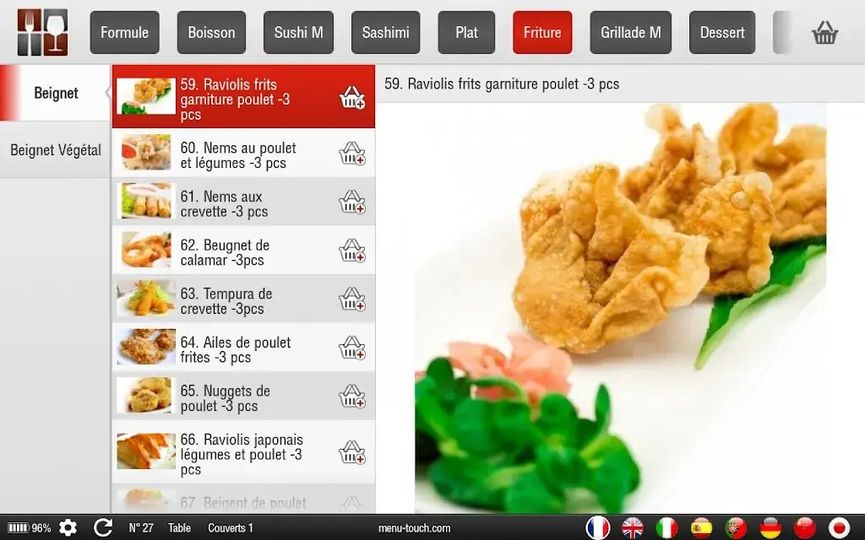865x540 pixels.
Task: Select the Beignet Végétal subcategory
Action: tap(56, 150)
